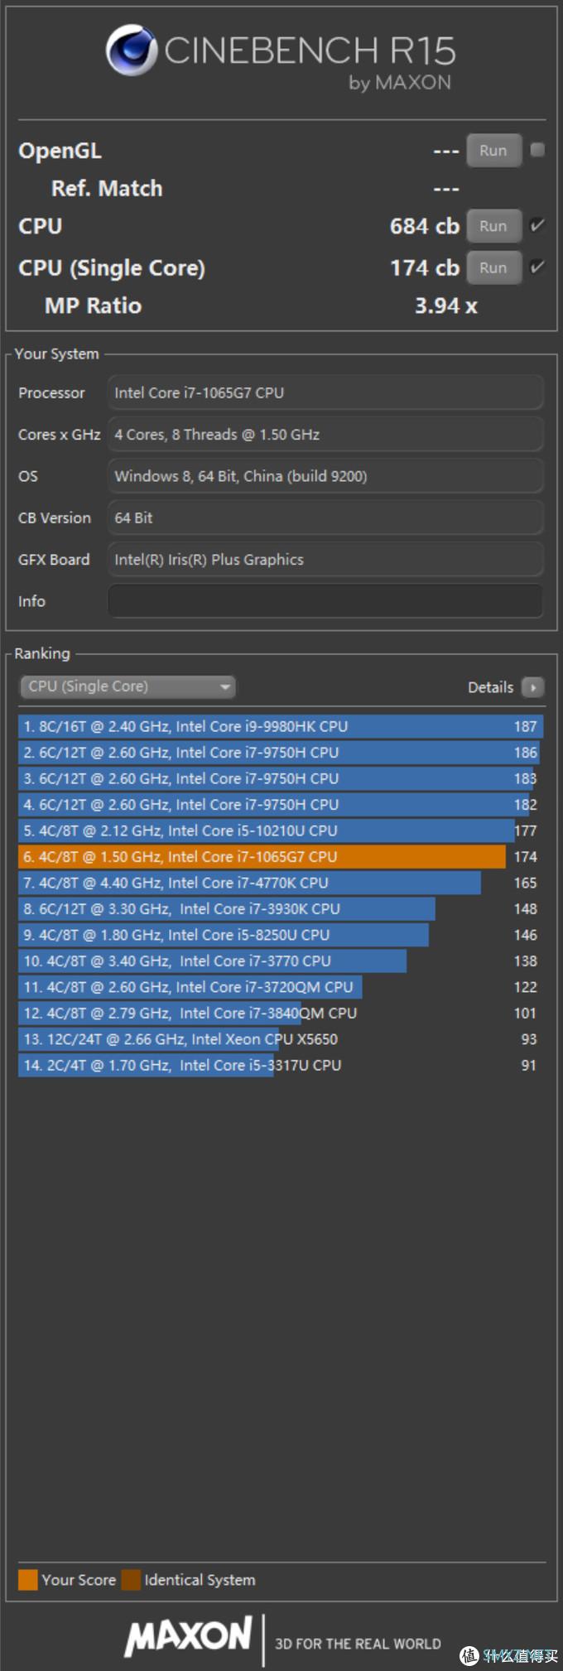This screenshot has height=1671, width=563.
Task: Select ranking entry Intel Core i7-3840QM
Action: click(x=281, y=1014)
